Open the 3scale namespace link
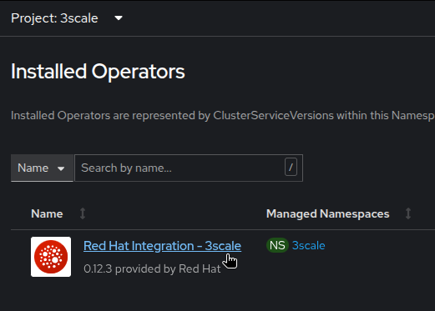Image resolution: width=435 pixels, height=311 pixels. [x=309, y=246]
